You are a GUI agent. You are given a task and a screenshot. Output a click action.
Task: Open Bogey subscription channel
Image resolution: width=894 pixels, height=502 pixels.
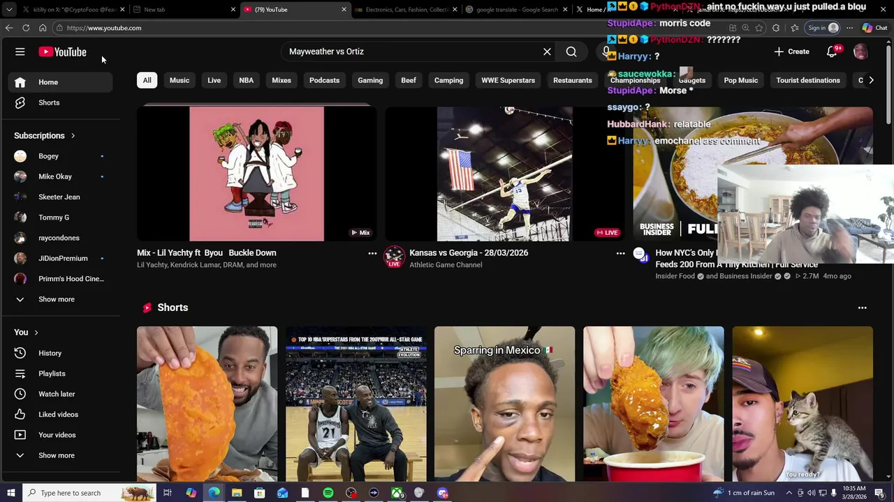click(61, 156)
